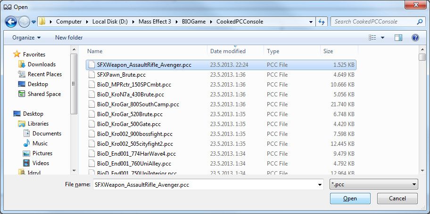Click the file icon of BioD_MPRctr_150SPCmbt.pcc
This screenshot has height=214, width=430.
coord(91,85)
